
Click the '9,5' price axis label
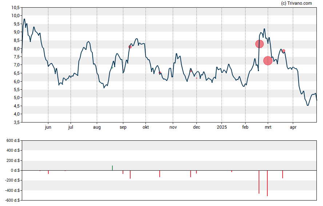click(x=17, y=24)
